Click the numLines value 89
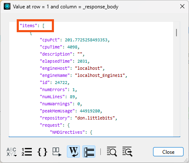Viewport: 189px width, 163px height. coord(72,97)
